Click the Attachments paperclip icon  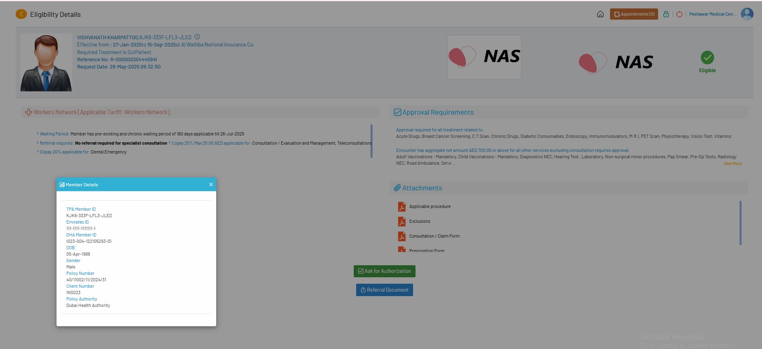point(397,188)
